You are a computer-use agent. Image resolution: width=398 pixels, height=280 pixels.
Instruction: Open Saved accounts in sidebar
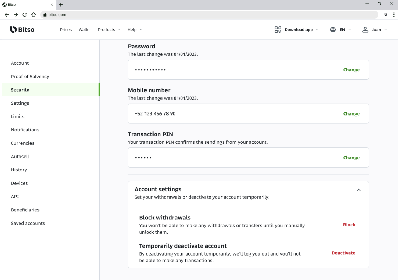click(x=28, y=223)
